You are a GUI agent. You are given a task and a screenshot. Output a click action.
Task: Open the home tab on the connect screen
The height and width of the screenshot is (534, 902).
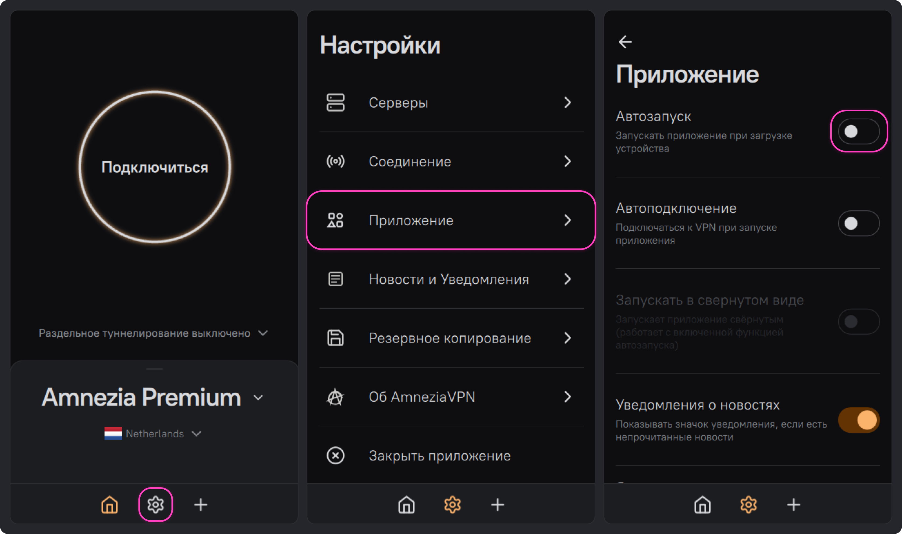click(110, 504)
